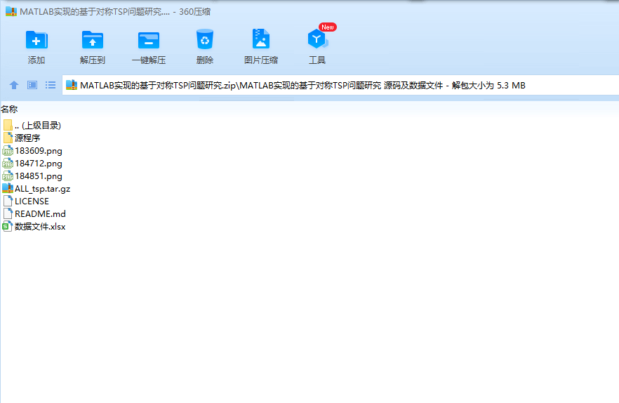Click the 360压缩 app icon in title bar
The height and width of the screenshot is (403, 619).
11,11
